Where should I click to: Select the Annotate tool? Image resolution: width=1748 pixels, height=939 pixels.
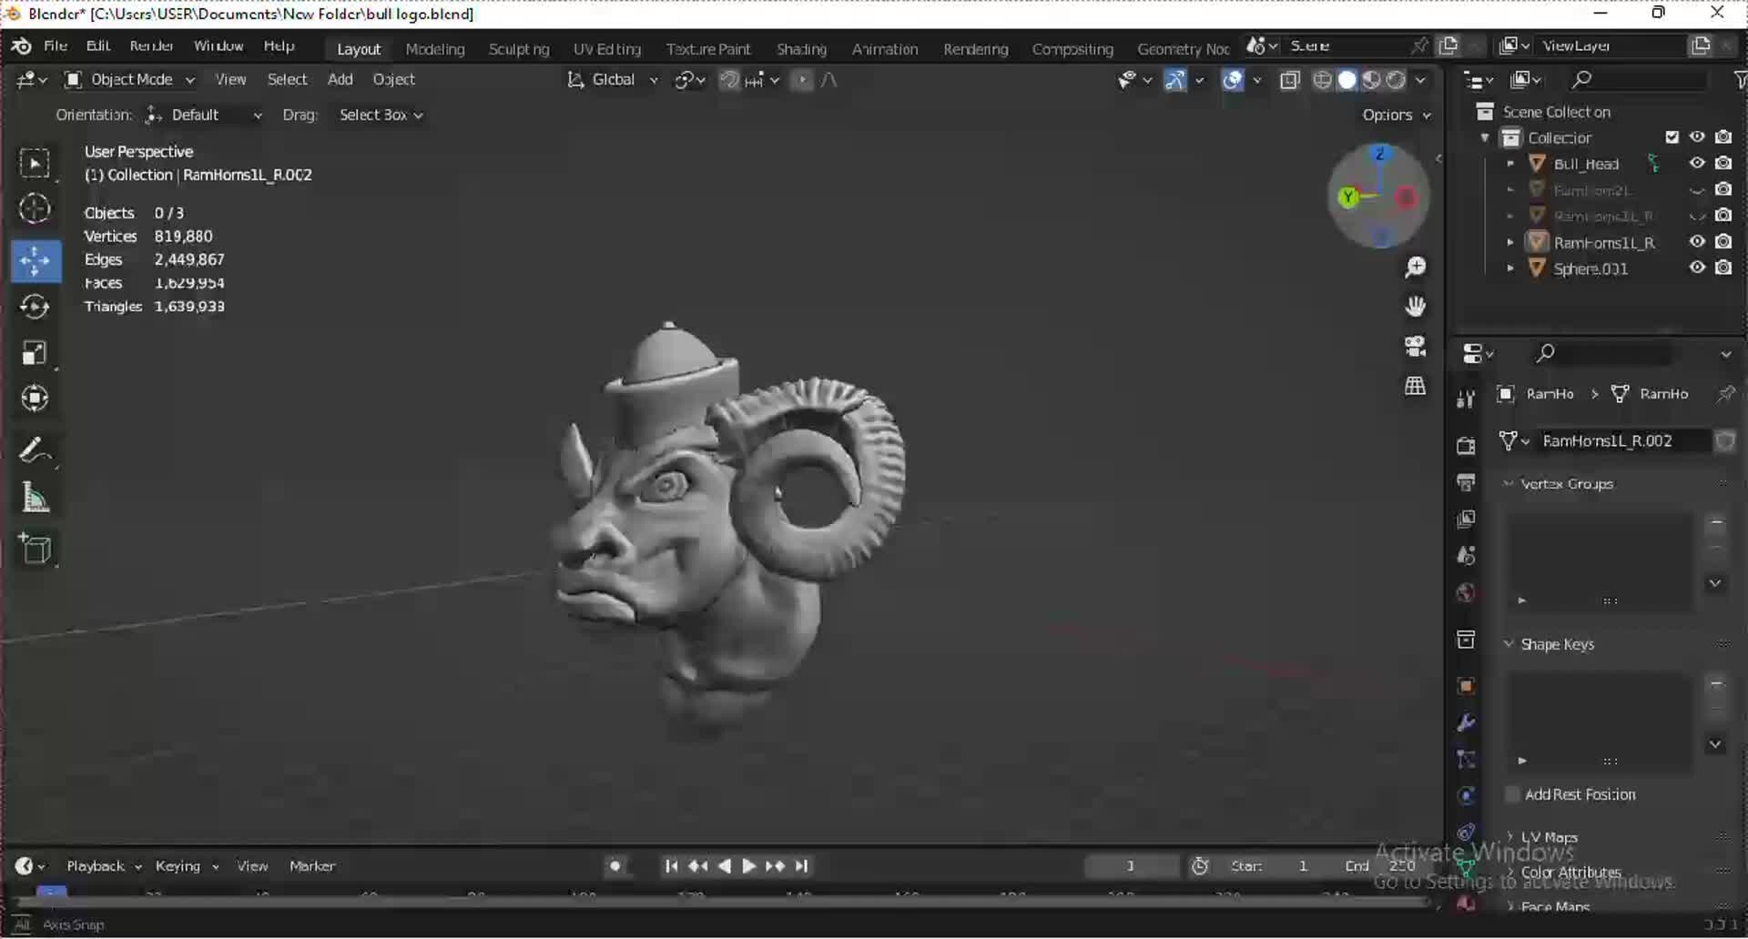pos(35,449)
